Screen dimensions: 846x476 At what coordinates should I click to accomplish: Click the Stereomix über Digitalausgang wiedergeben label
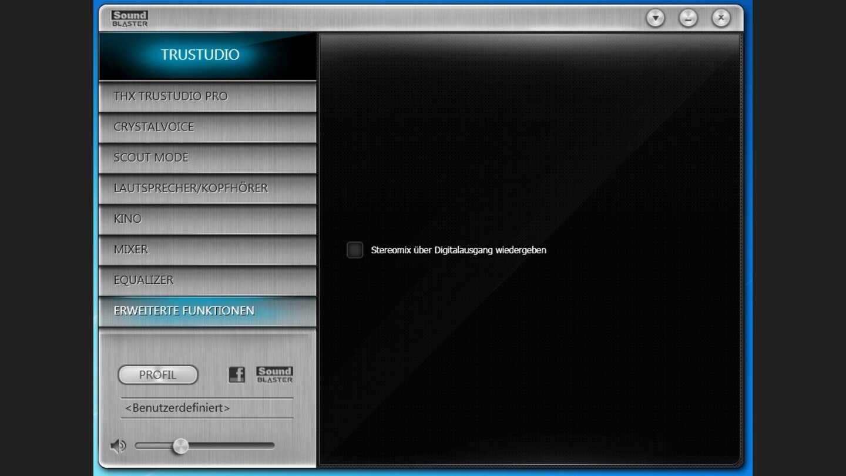458,250
